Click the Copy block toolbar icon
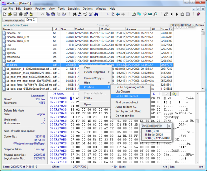 point(47,14)
